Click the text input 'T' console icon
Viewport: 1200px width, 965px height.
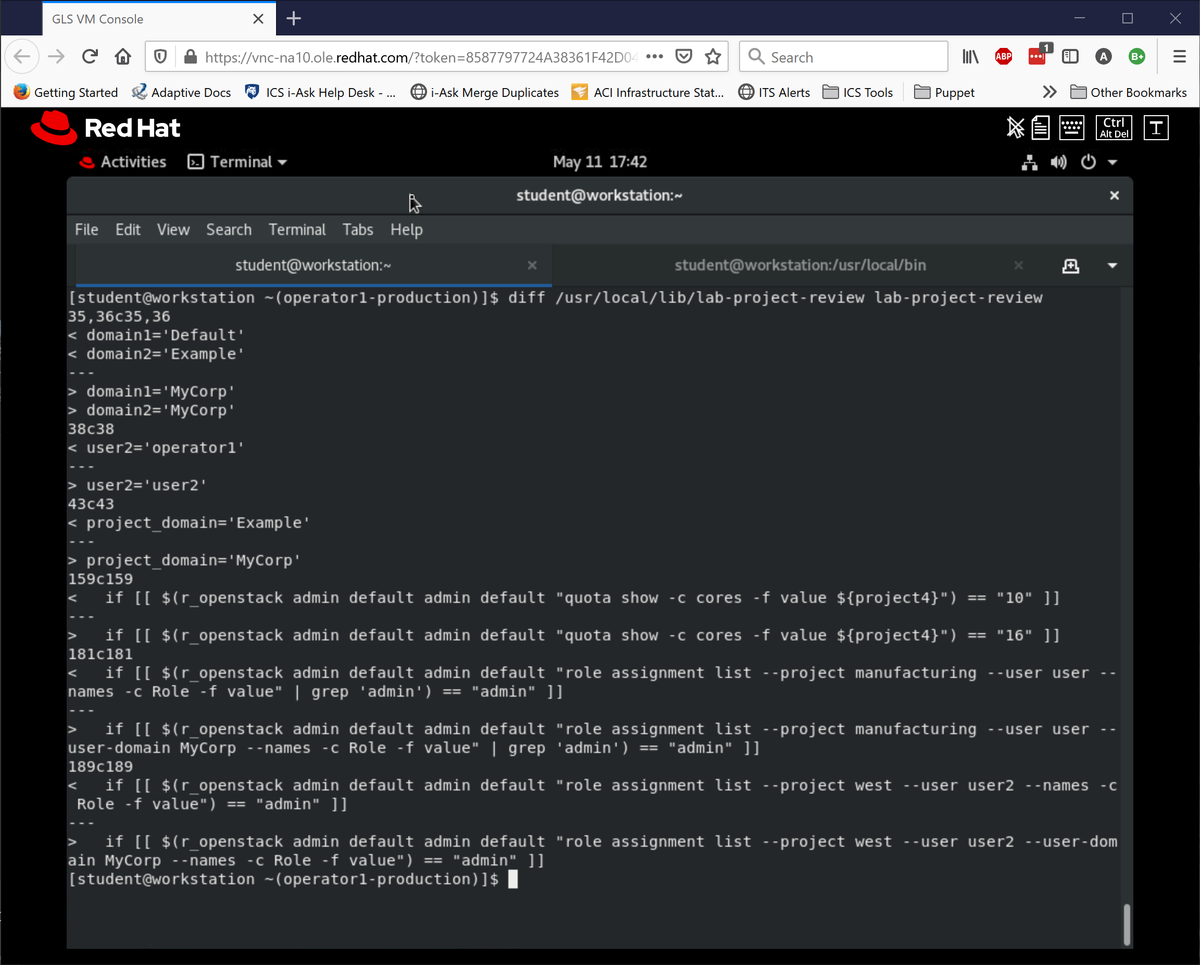pyautogui.click(x=1156, y=128)
